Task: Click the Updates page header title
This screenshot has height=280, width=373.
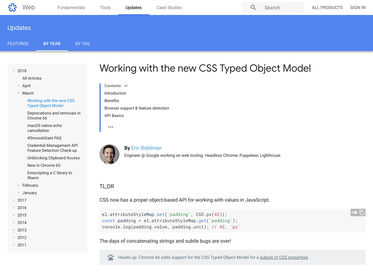Action: pos(19,28)
